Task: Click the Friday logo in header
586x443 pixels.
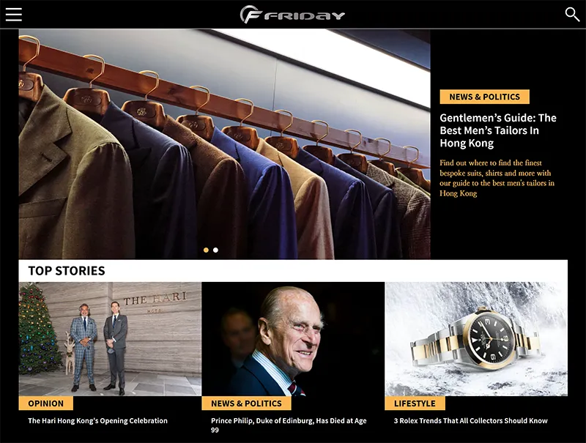Action: pos(292,15)
